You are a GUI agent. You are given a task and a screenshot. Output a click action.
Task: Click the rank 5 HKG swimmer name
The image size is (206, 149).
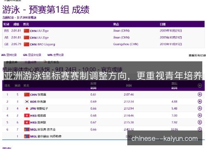[x=42, y=122]
